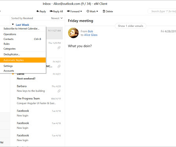Screen dimensions: 176x147
Task: Choose Subscribe to Internet Calendar menu item
Action: pyautogui.click(x=23, y=28)
